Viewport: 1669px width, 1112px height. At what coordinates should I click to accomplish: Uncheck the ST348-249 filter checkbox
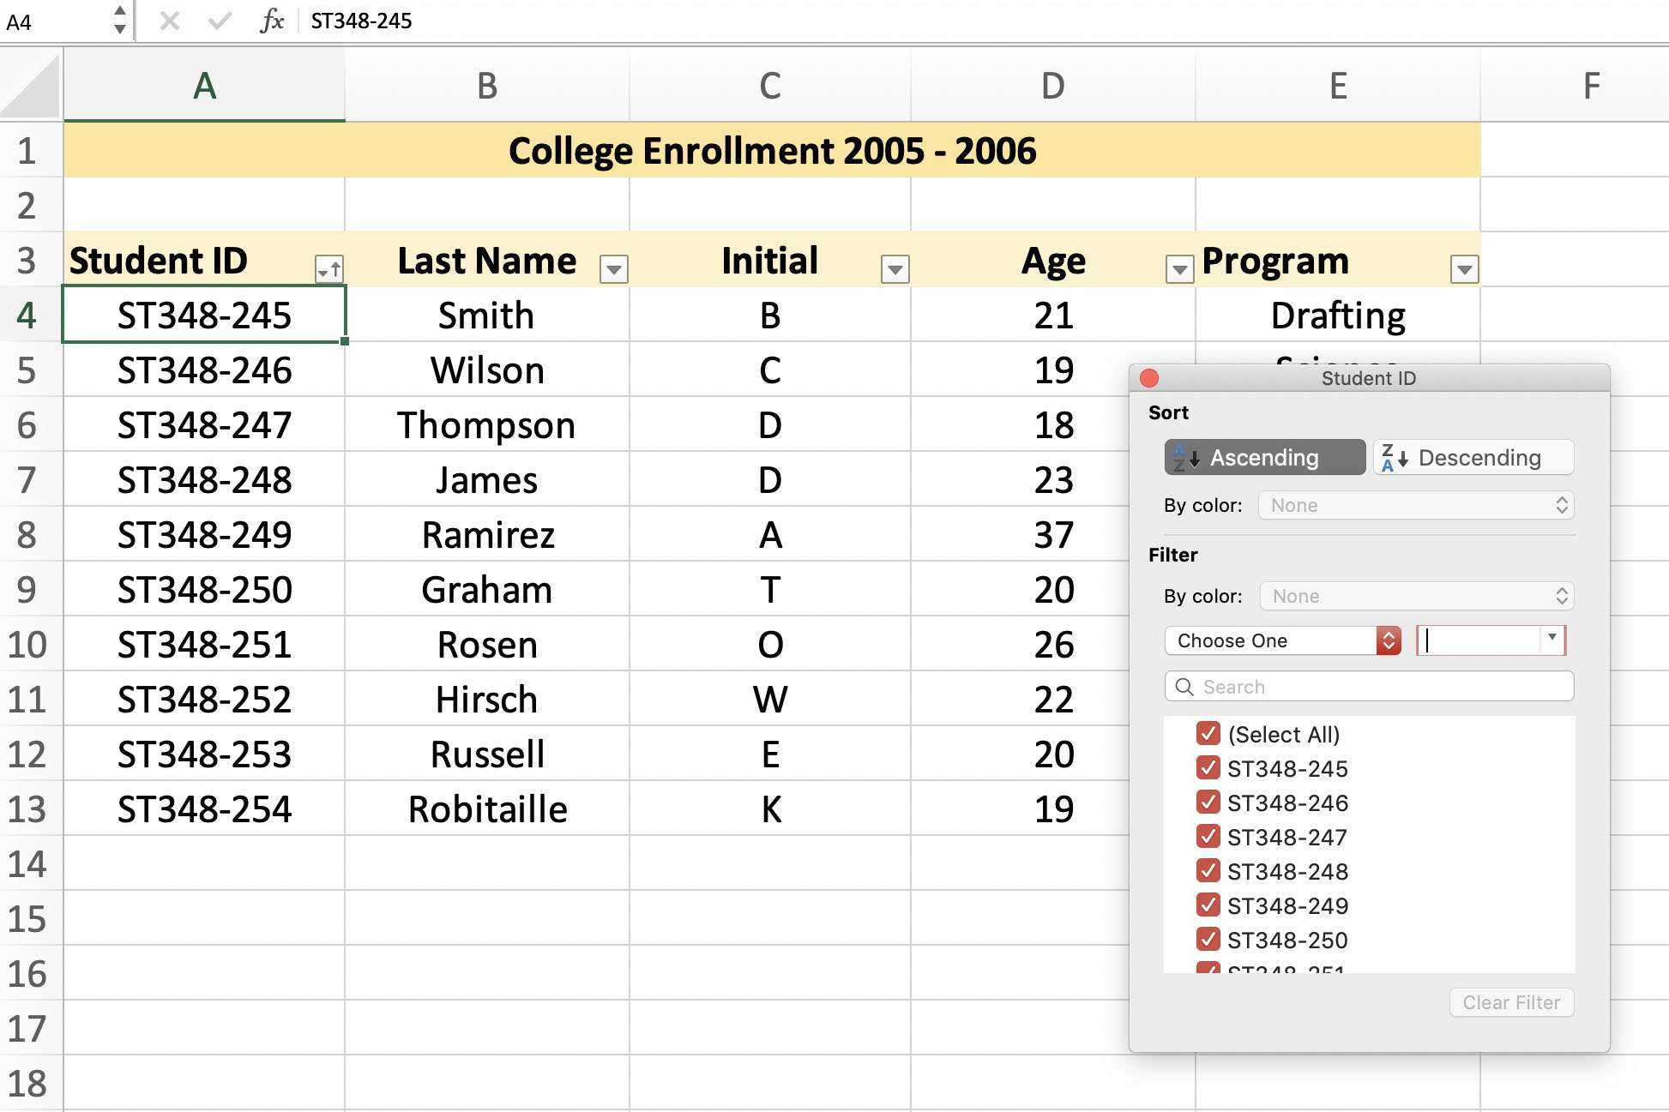click(x=1208, y=905)
